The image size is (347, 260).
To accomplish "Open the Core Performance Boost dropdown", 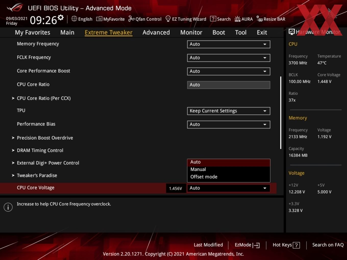I will pos(229,71).
